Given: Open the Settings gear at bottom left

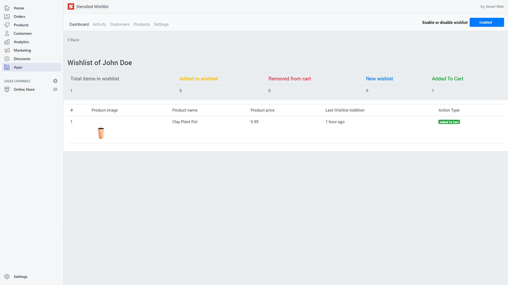Looking at the screenshot, I should 7,276.
